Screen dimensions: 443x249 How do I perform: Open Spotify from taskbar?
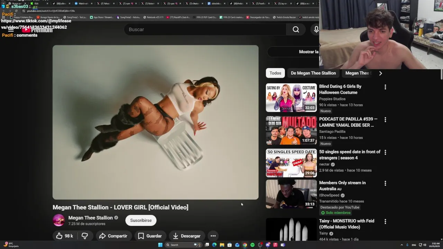(252, 245)
